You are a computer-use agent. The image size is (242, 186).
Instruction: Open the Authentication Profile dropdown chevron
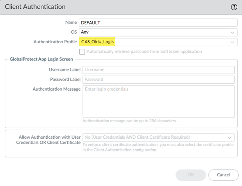[233, 42]
